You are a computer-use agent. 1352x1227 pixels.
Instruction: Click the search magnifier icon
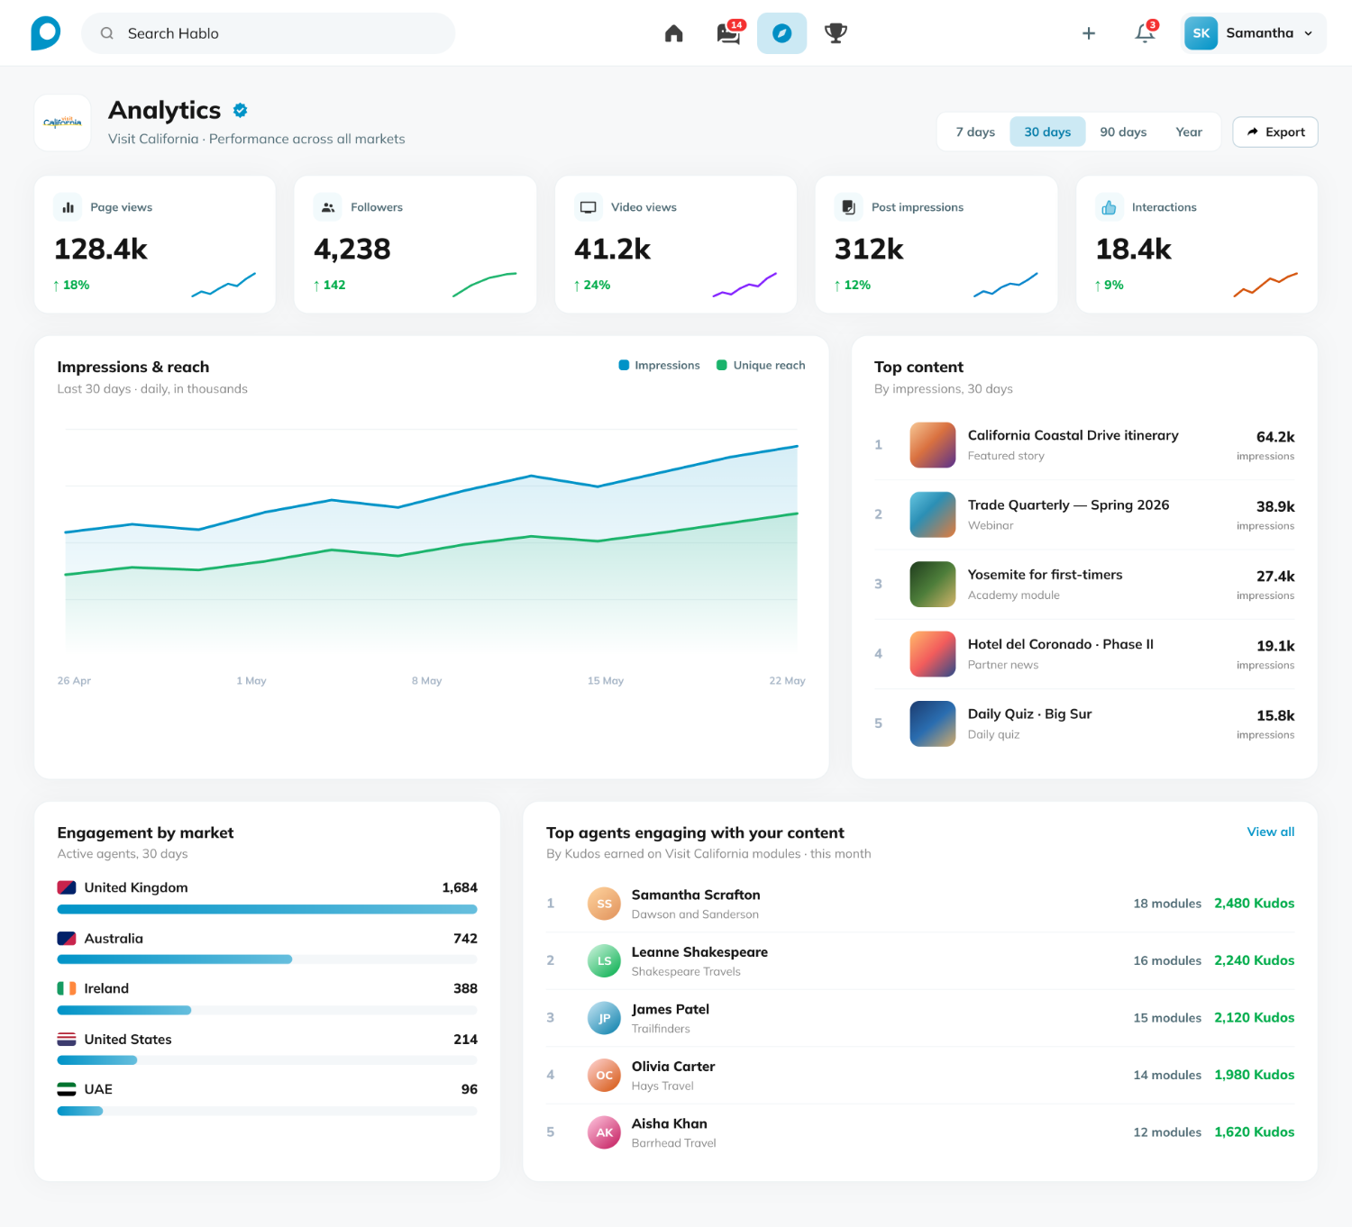coord(107,33)
